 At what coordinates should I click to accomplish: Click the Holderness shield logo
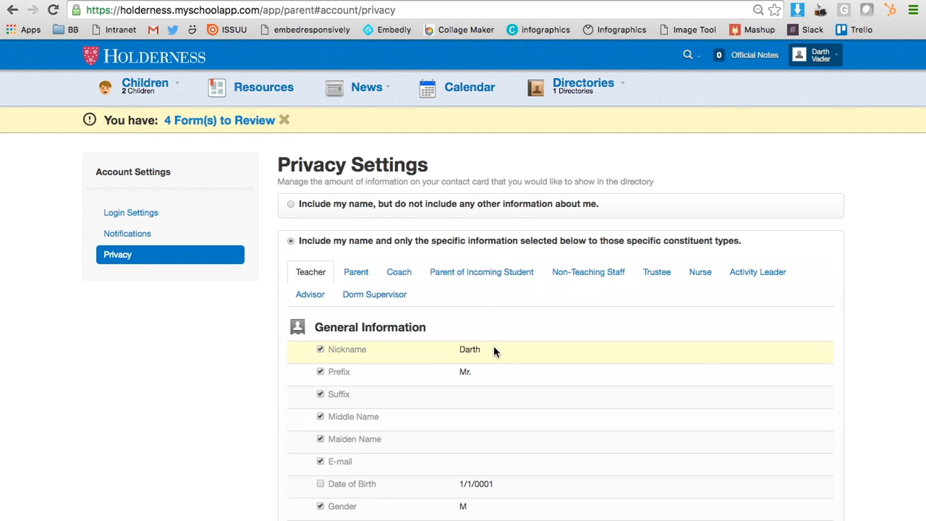[91, 56]
